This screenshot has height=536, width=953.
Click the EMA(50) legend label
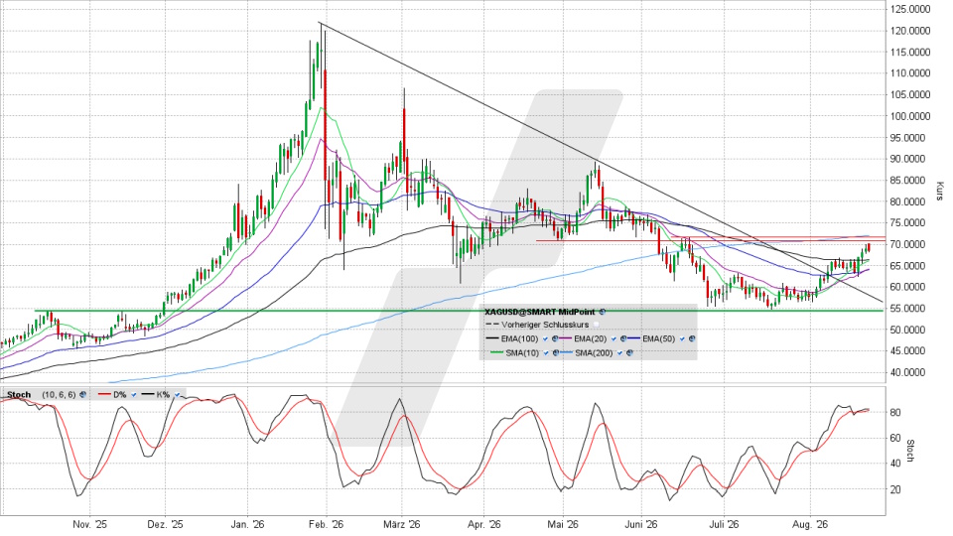click(659, 338)
